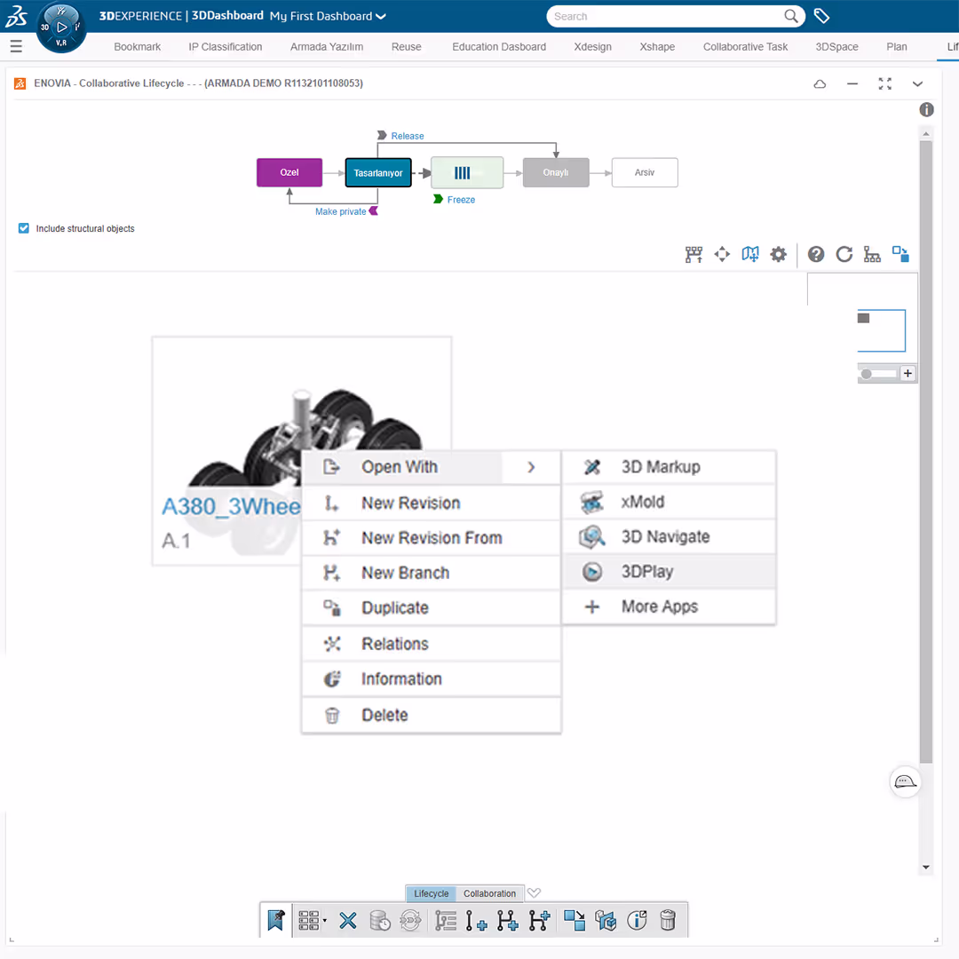Click the zoom slider handle in minimap
Screen dimensions: 959x959
[866, 374]
